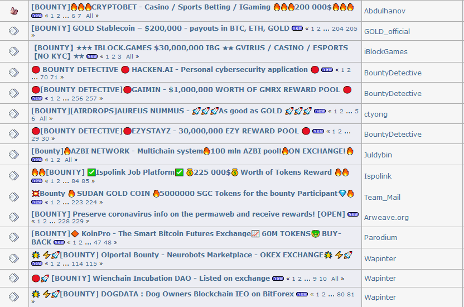Click new-post badge of EZYSTAYZ thread
The height and width of the screenshot is (307, 464).
coord(318,131)
